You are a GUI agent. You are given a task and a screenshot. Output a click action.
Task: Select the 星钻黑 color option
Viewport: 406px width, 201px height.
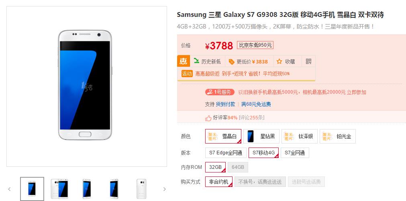pos(261,136)
